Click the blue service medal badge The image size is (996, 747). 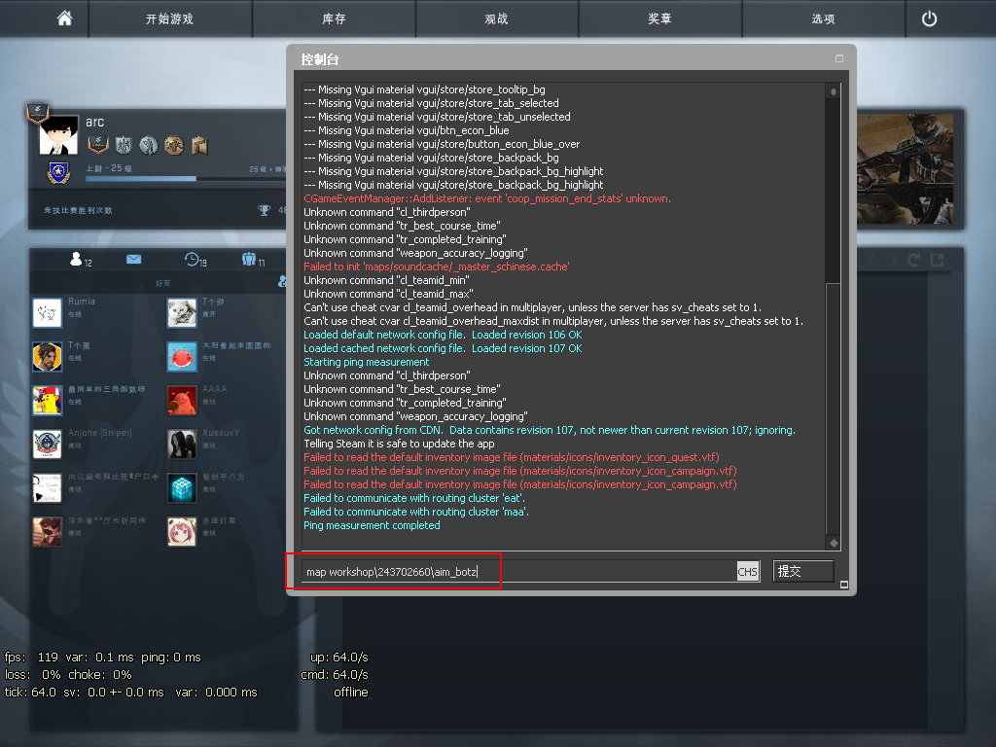(x=57, y=172)
